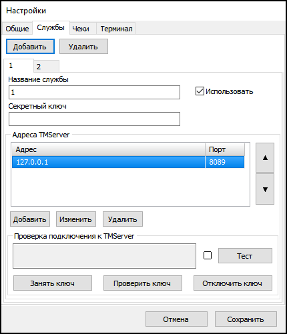Select the 8089 port cell
This screenshot has height=334, width=287.
225,162
